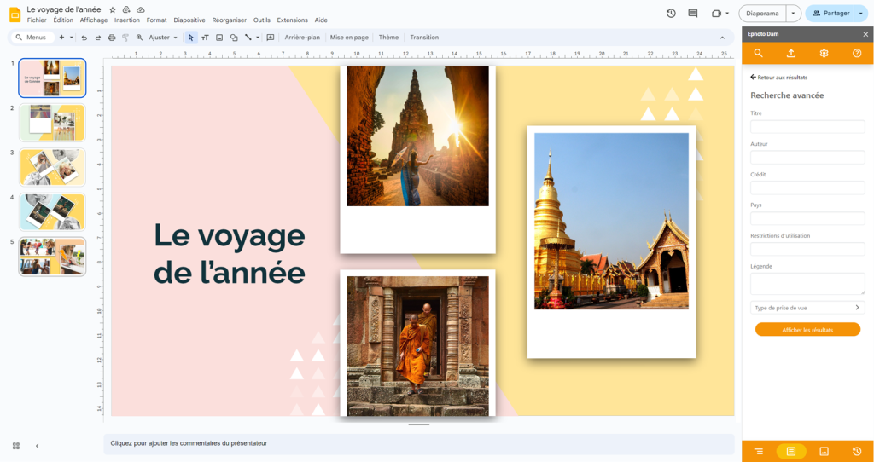This screenshot has height=462, width=874.
Task: Open the Thème panel
Action: tap(388, 38)
